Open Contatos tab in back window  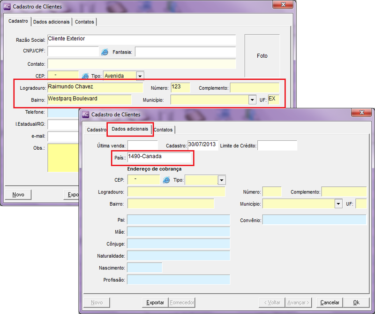[x=84, y=22]
